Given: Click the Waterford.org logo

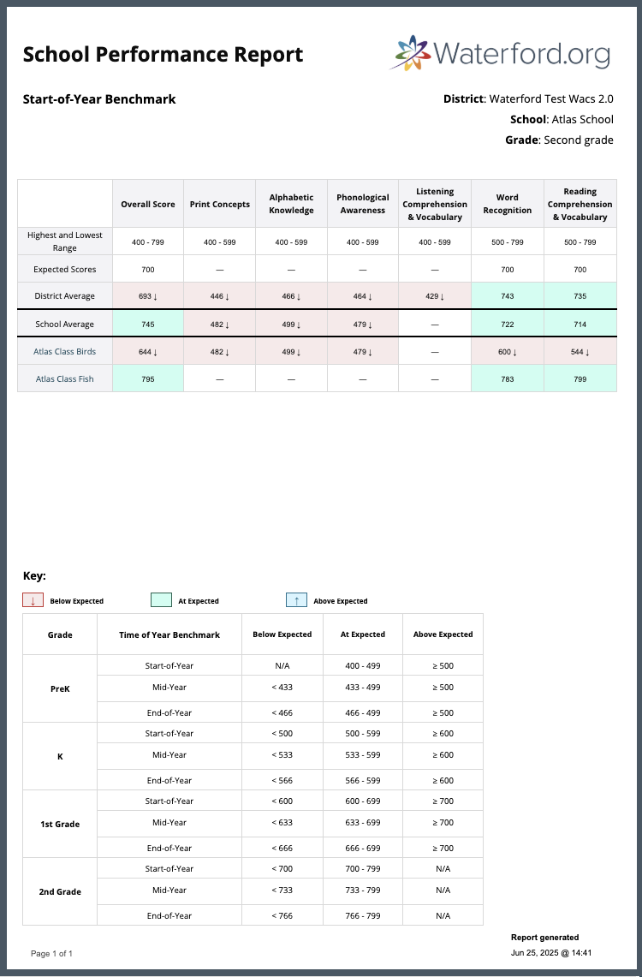Looking at the screenshot, I should pyautogui.click(x=501, y=53).
